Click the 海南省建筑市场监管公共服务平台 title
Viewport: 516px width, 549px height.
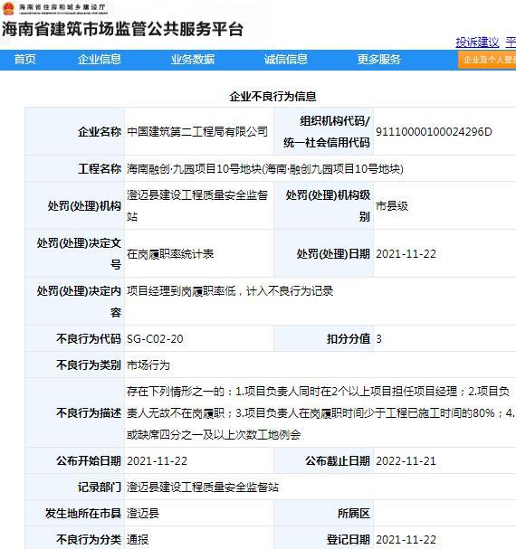[122, 29]
